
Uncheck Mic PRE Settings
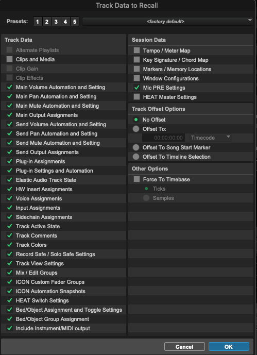136,88
